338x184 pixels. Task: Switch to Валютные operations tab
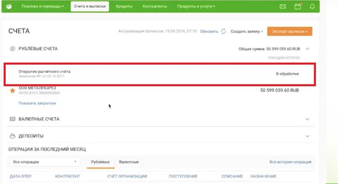129,162
